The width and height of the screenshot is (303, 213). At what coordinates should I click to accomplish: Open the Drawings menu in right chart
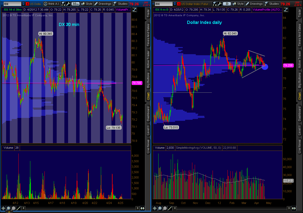click(254, 4)
